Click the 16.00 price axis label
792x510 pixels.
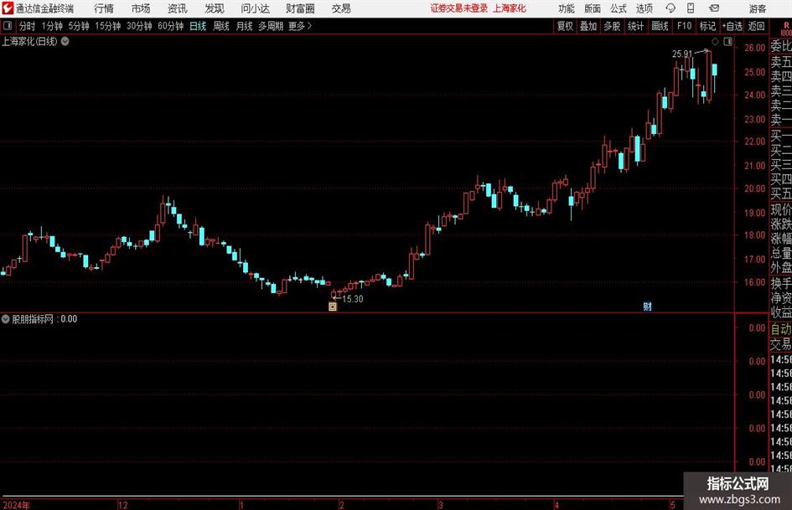tap(754, 282)
